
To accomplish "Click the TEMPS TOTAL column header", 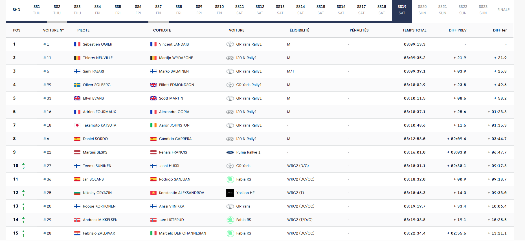I will pyautogui.click(x=414, y=30).
